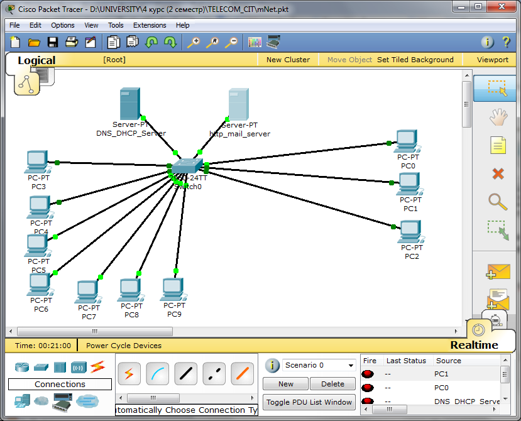Screen dimensions: 521x421
Task: Click Power Cycle Devices
Action: 124,346
